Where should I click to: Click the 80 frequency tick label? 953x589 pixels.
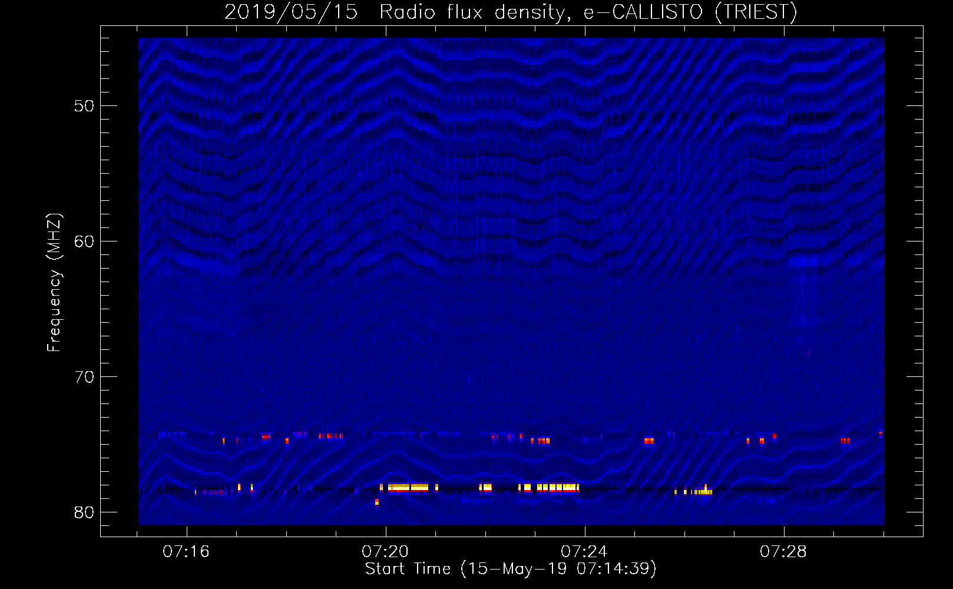[84, 512]
